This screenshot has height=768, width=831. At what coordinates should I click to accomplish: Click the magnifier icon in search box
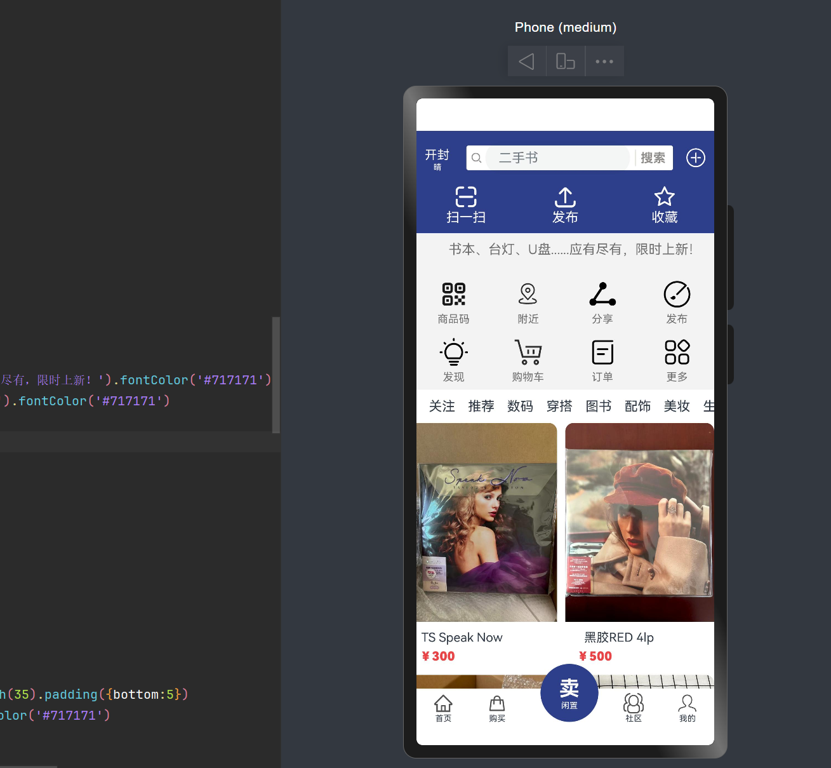click(476, 158)
